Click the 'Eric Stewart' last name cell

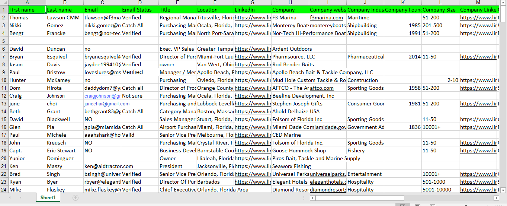pyautogui.click(x=65, y=150)
